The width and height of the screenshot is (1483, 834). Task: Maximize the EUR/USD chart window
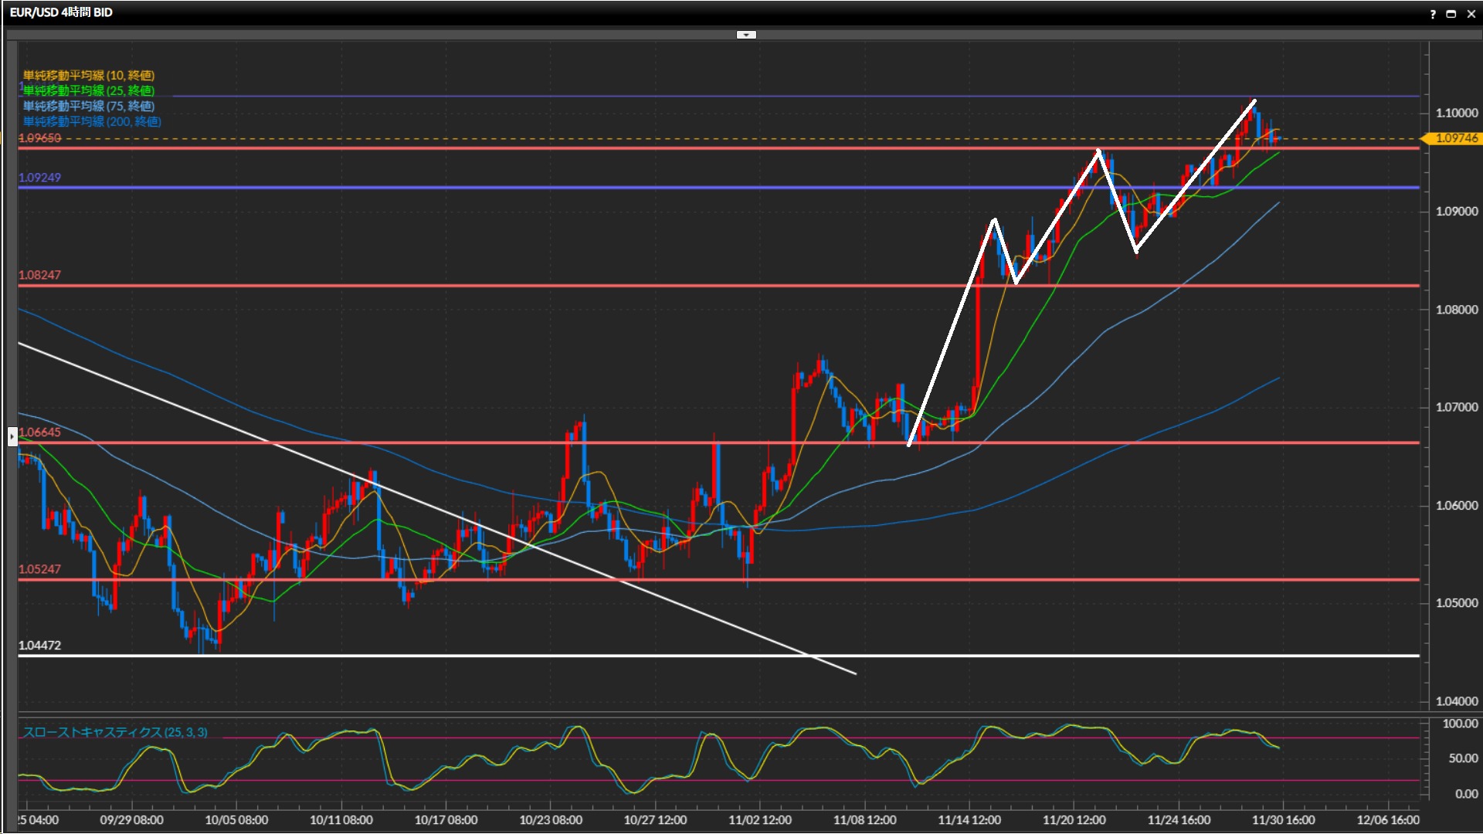1451,14
